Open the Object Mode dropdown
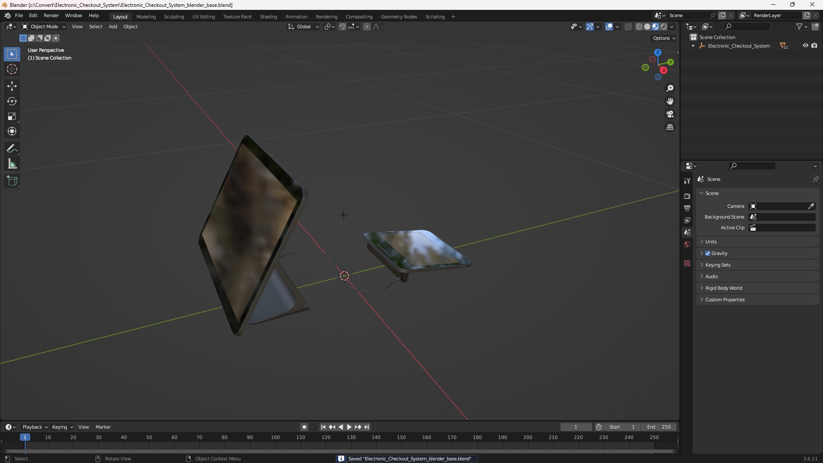The width and height of the screenshot is (823, 463). click(x=44, y=27)
